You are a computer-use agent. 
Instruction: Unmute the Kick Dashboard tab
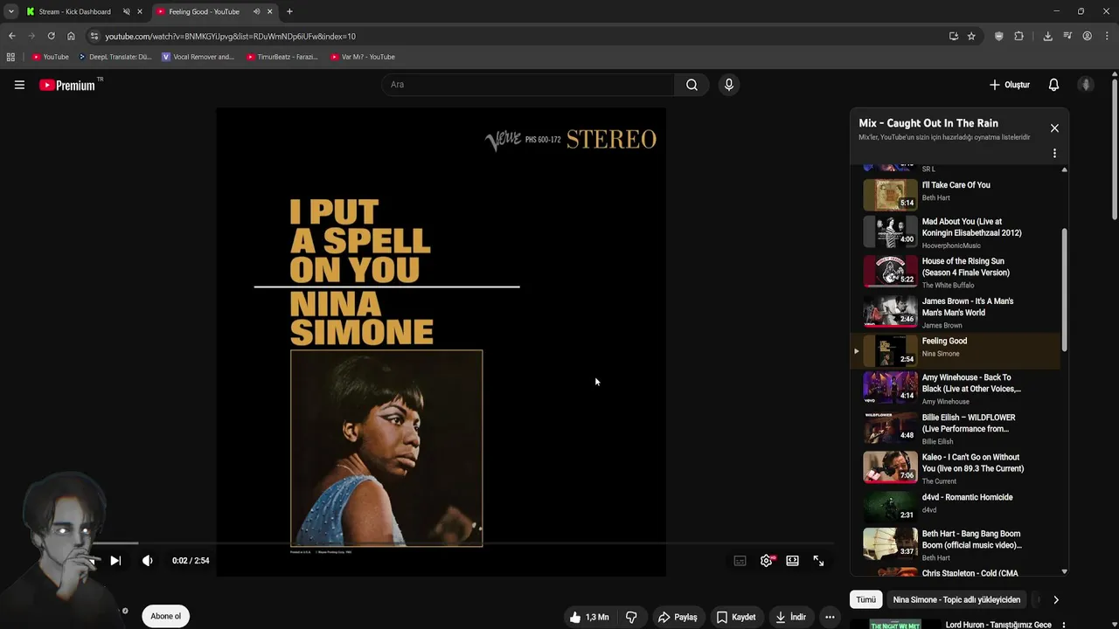pyautogui.click(x=126, y=11)
